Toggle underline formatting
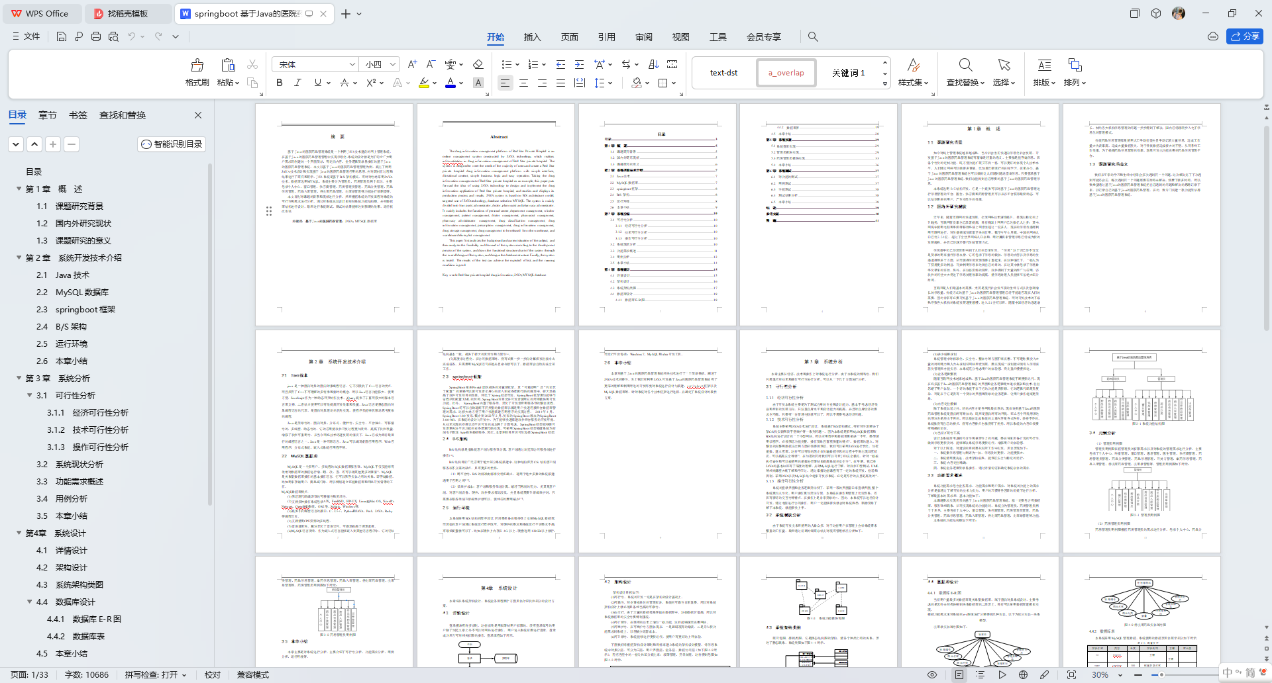Viewport: 1272px width, 683px height. pos(318,83)
